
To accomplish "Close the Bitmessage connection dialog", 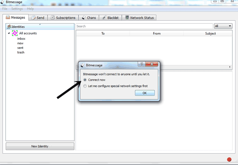I will click(x=152, y=64).
